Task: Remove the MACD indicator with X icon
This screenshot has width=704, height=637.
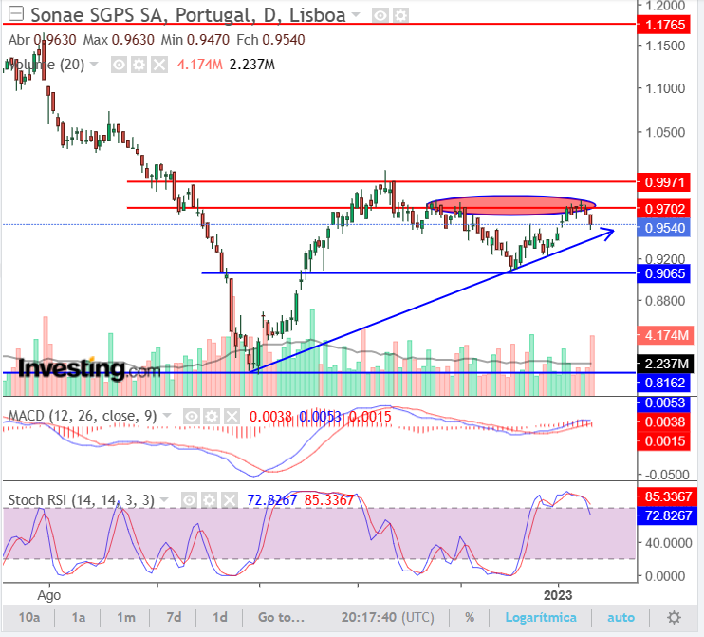Action: (232, 417)
